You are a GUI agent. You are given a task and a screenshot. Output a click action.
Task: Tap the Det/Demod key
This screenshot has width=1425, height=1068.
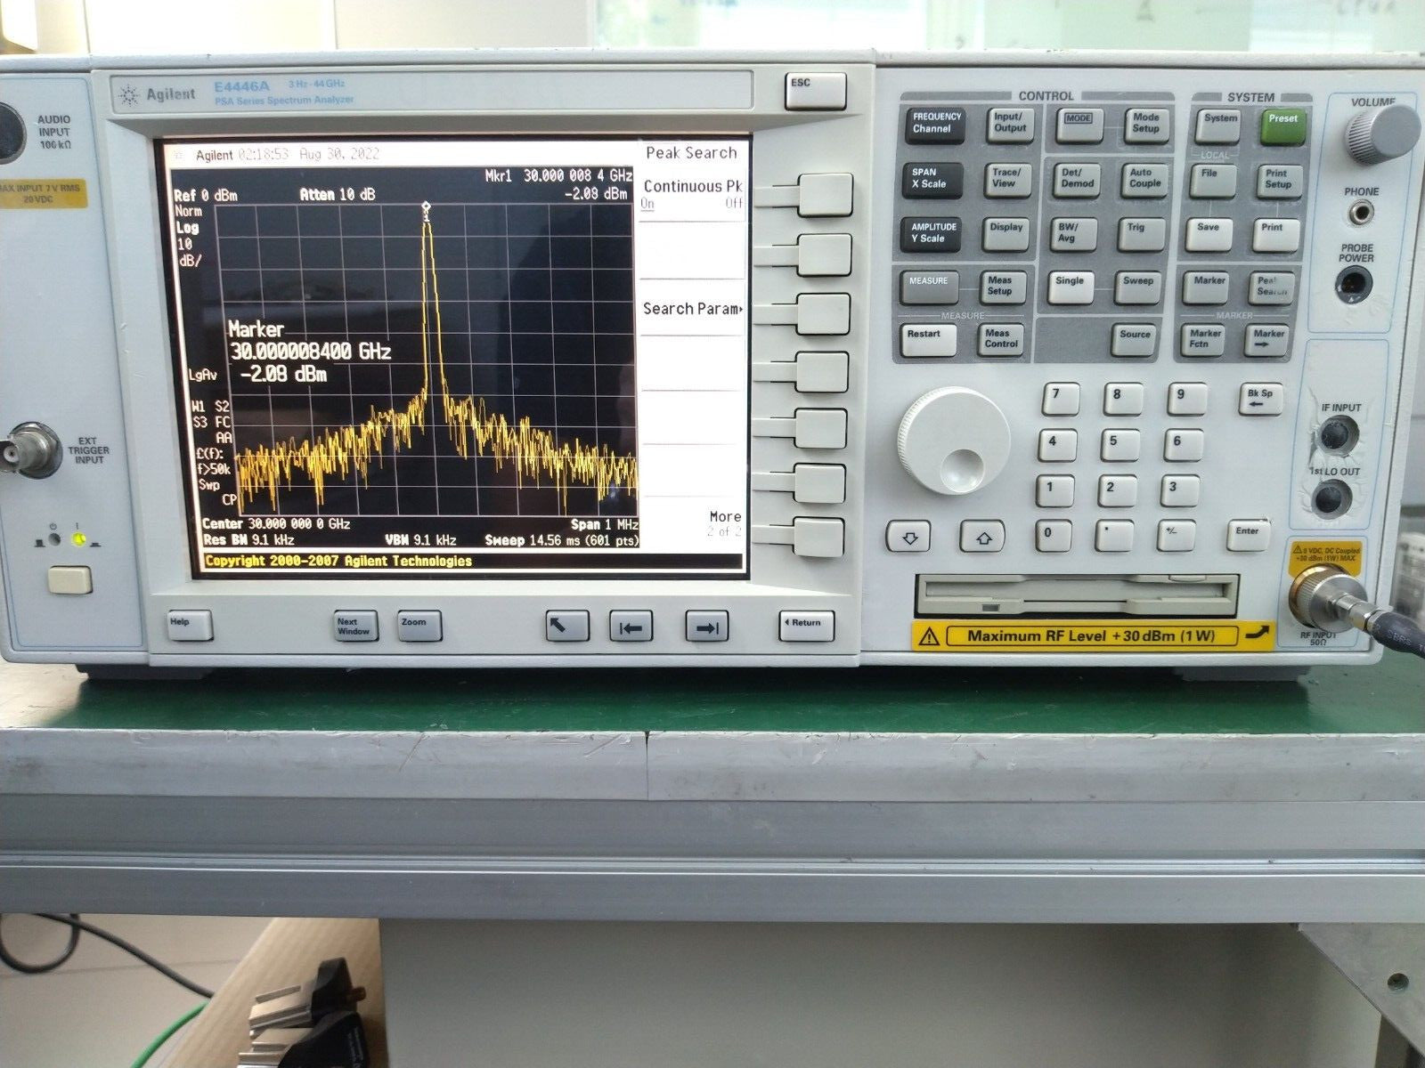click(1078, 182)
